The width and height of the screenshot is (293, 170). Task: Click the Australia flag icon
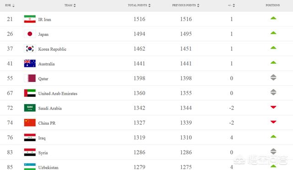click(30, 63)
